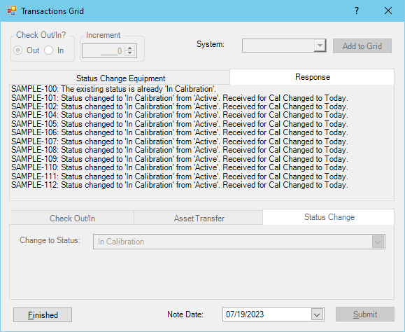Switch to the Response tab
The image size is (405, 332).
[x=312, y=77]
